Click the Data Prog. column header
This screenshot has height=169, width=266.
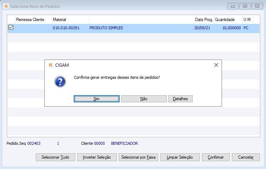(x=204, y=20)
